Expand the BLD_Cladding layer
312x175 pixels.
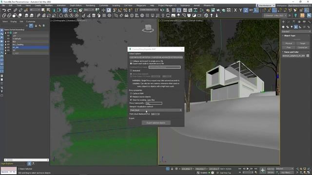click(x=5, y=45)
